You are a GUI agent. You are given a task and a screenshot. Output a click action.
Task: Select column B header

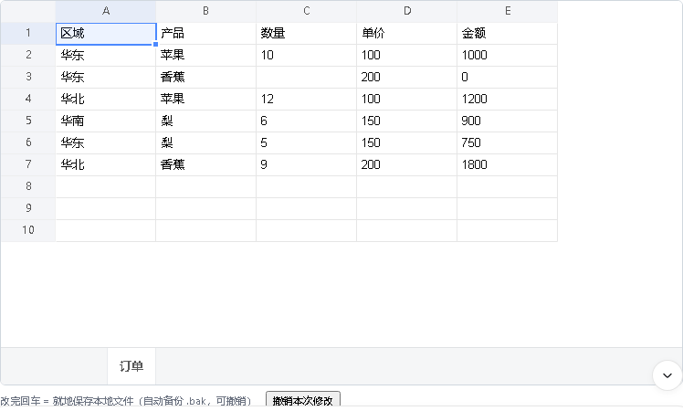206,11
